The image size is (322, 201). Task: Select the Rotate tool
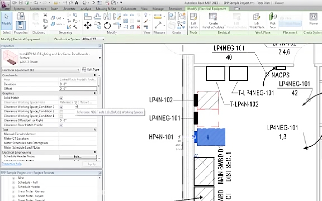107,25
